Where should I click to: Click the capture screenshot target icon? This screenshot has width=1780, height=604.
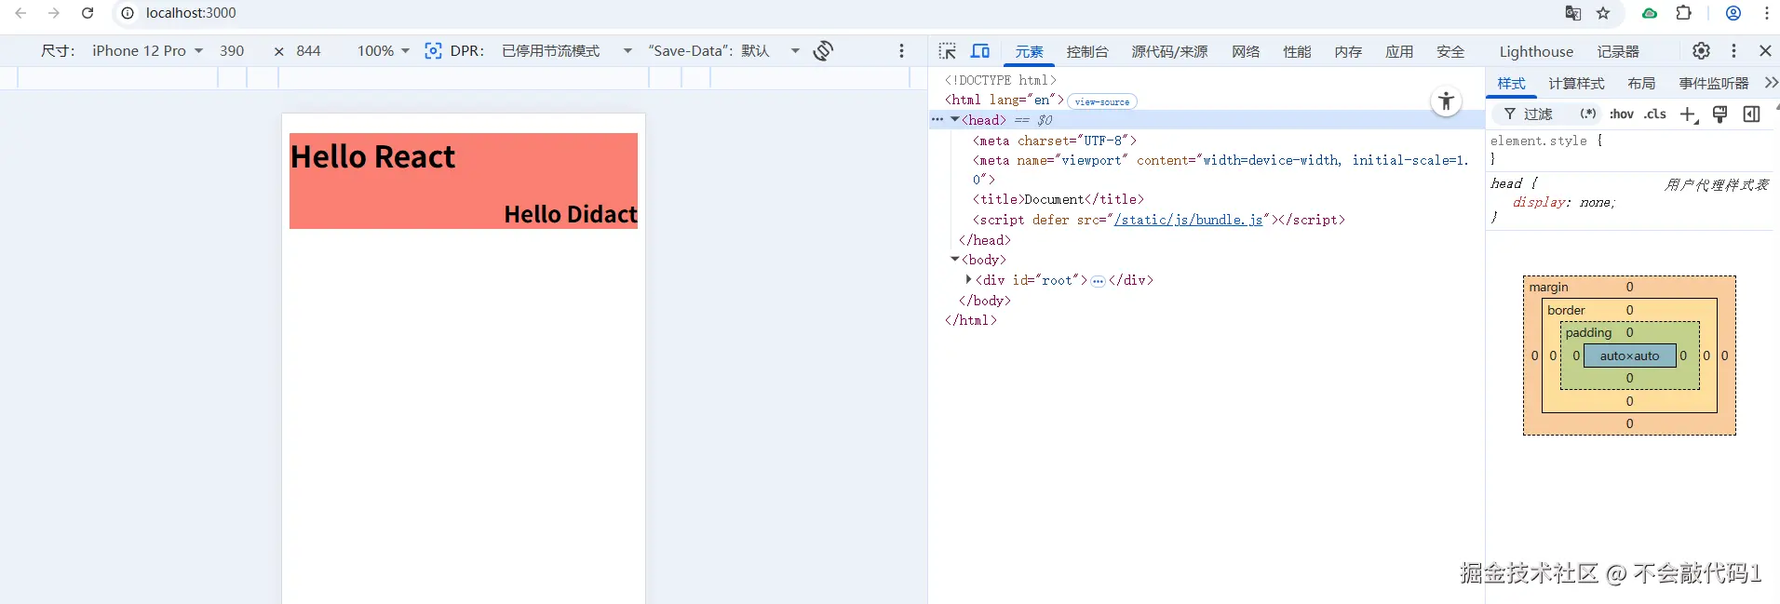click(x=433, y=50)
